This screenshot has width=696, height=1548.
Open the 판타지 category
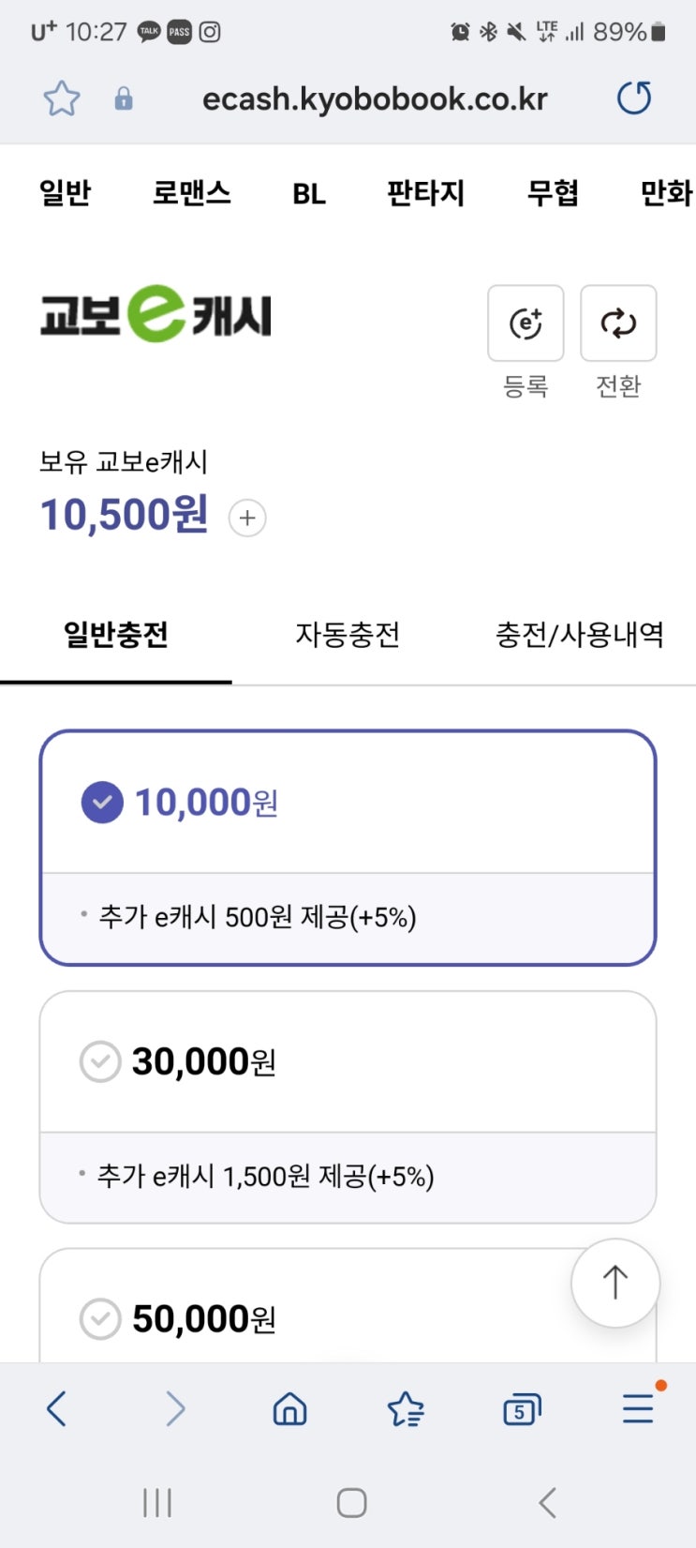425,193
